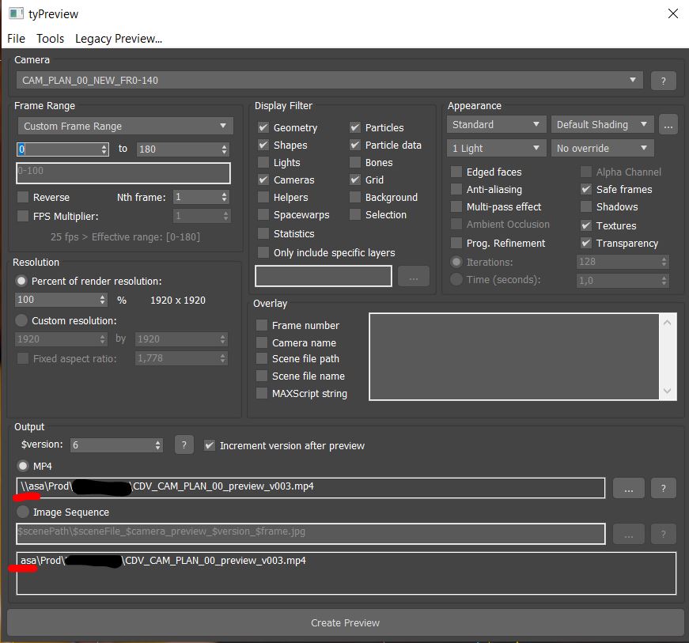689x643 pixels.
Task: Click the Appearance ellipsis options button
Action: pyautogui.click(x=668, y=125)
